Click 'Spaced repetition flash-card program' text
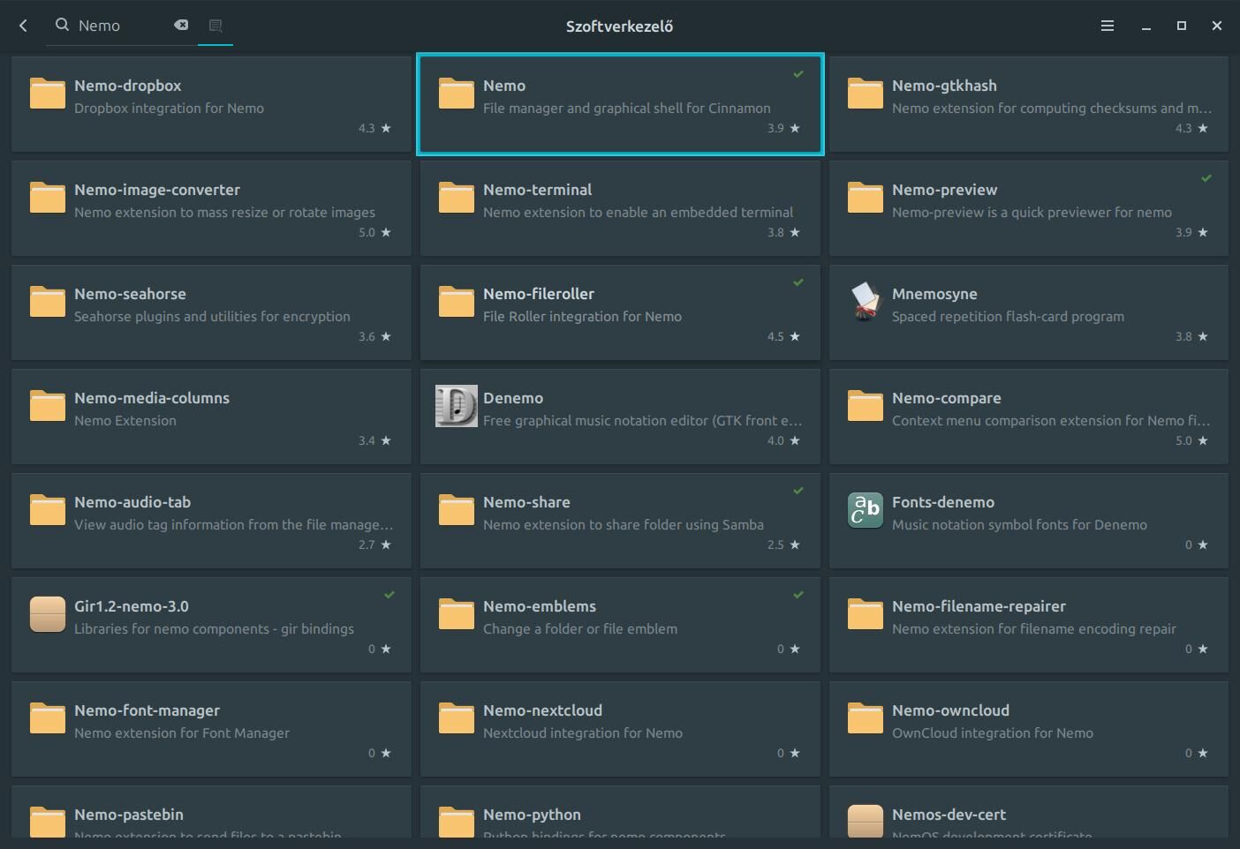This screenshot has height=849, width=1240. pyautogui.click(x=1008, y=317)
